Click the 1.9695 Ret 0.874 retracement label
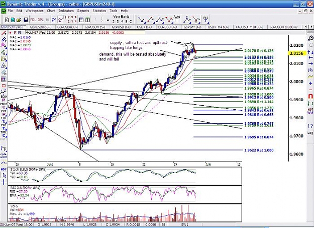The width and height of the screenshot is (314, 228). tap(259, 137)
